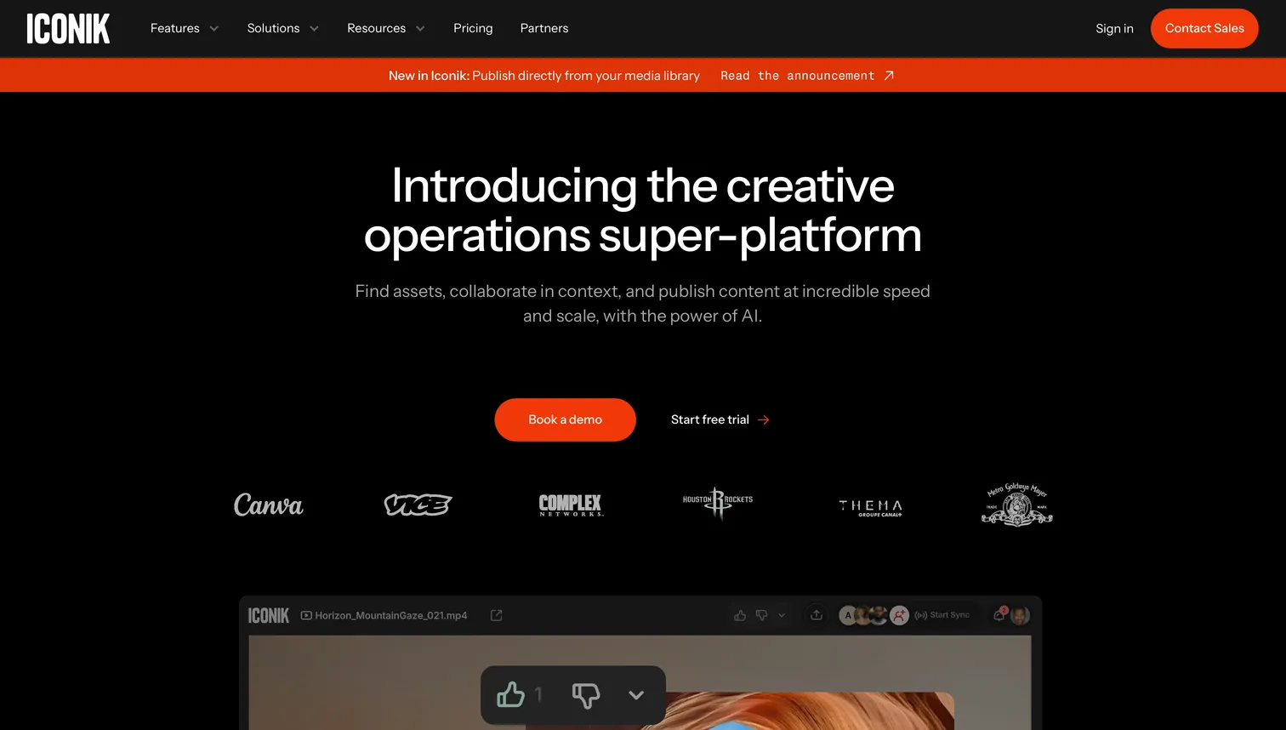This screenshot has width=1286, height=730.
Task: Click the Introducing the creative operations super-platform headline
Action: pos(643,210)
